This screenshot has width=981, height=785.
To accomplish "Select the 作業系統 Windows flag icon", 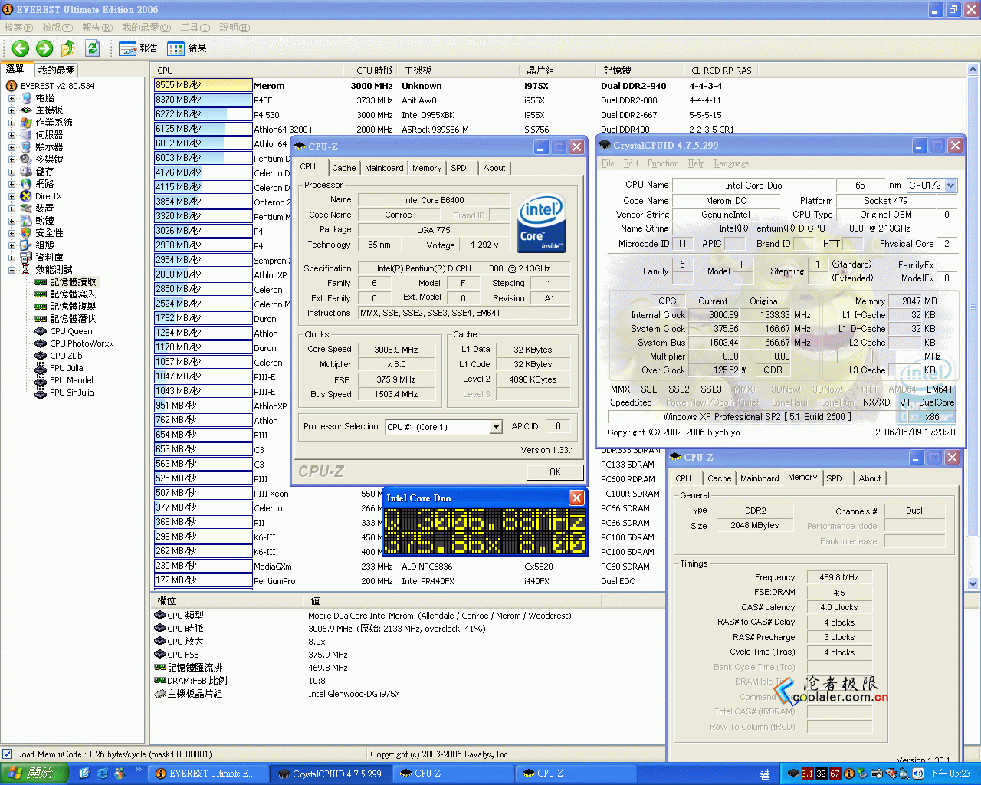I will tap(26, 123).
